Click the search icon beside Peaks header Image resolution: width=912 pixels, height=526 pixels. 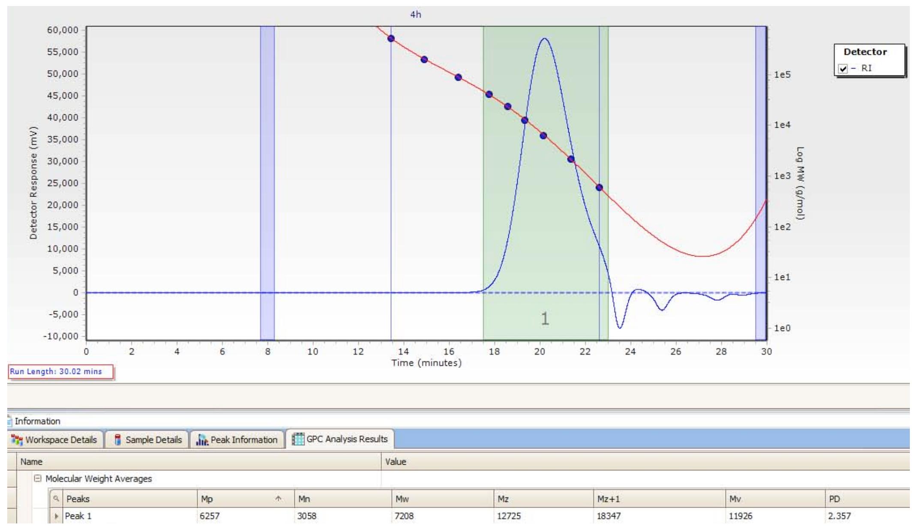[x=56, y=499]
